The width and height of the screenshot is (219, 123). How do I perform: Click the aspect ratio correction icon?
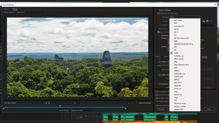[x=129, y=103]
